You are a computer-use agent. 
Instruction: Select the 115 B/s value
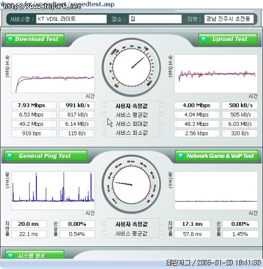coord(77,133)
